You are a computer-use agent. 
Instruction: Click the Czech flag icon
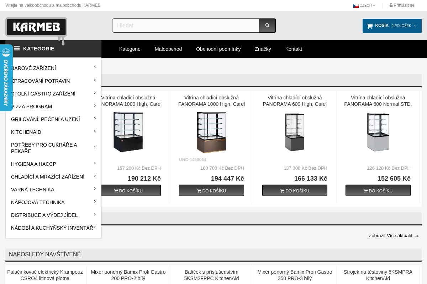coord(356,6)
